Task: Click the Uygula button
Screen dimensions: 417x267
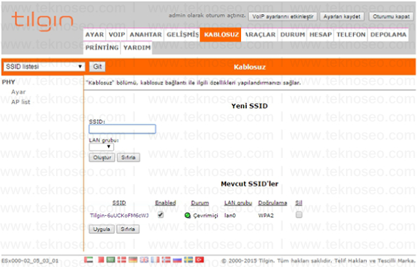Action: pyautogui.click(x=102, y=229)
